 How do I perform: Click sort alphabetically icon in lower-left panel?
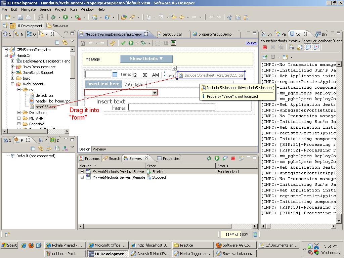click(x=65, y=148)
